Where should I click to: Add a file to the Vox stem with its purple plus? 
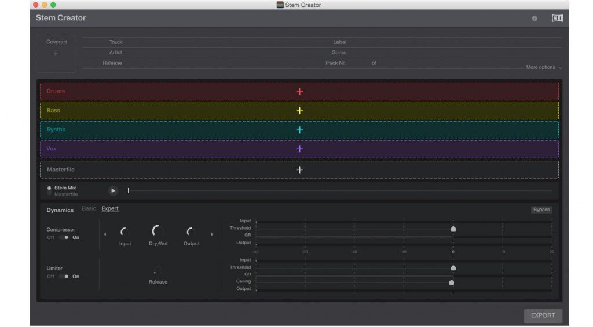[299, 149]
